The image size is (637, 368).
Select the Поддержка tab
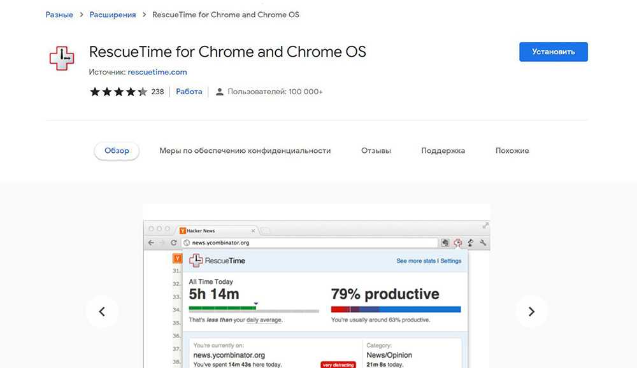[443, 151]
